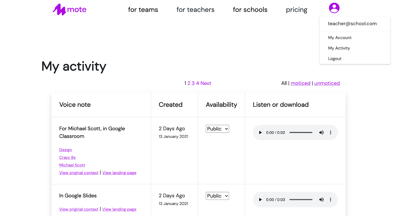This screenshot has height=216, width=402.
Task: Filter activity by moticed notes
Action: point(300,83)
